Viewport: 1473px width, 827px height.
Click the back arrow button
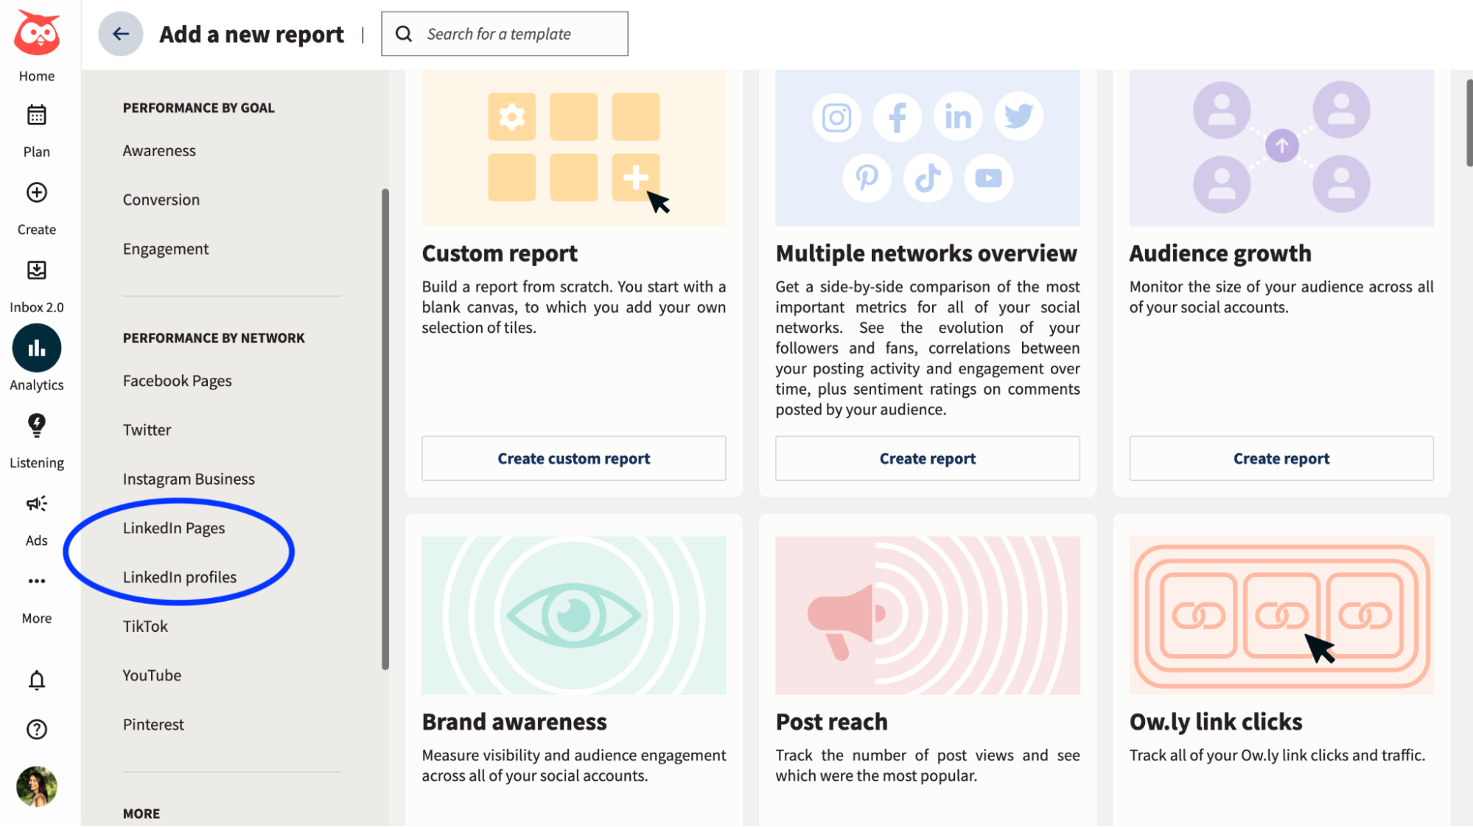click(x=120, y=33)
